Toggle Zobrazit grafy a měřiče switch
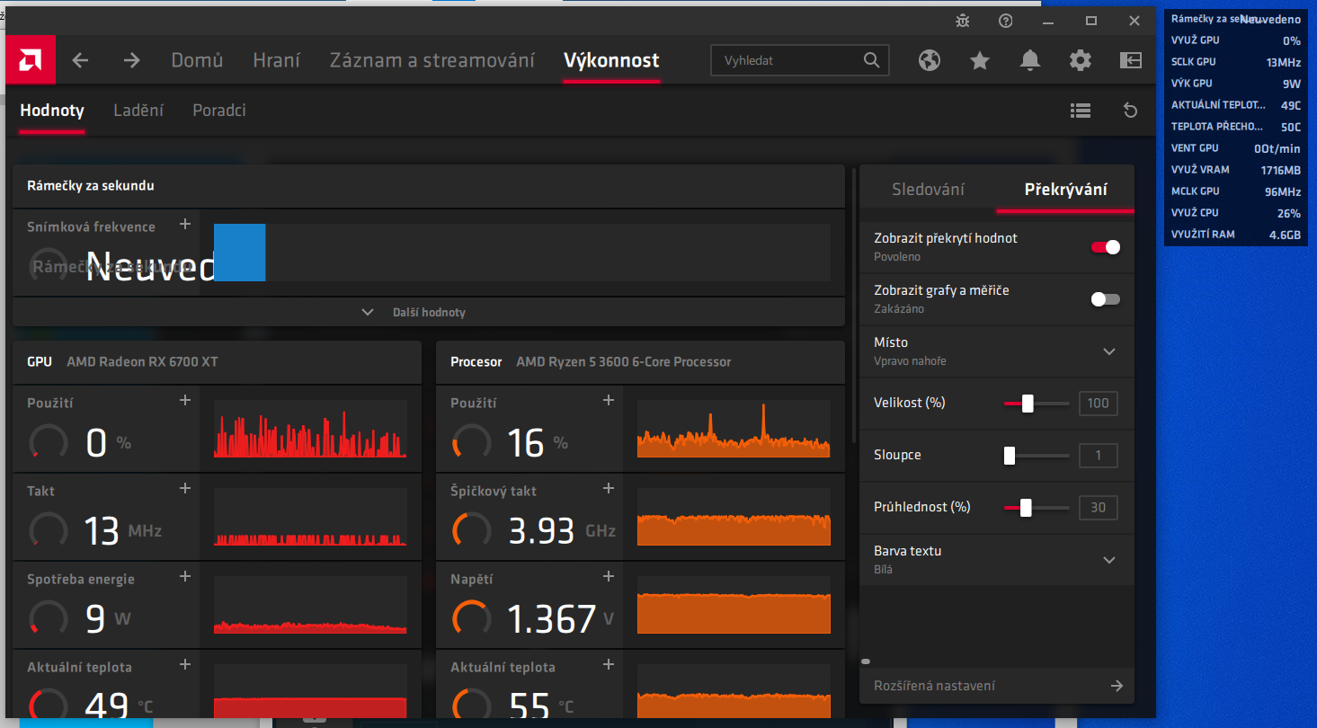The height and width of the screenshot is (728, 1317). [x=1106, y=299]
